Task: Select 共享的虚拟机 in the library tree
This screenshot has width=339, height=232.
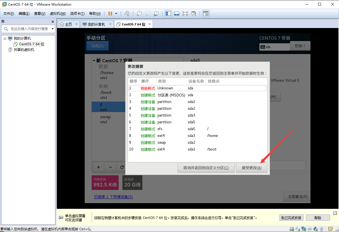Action: (x=24, y=50)
